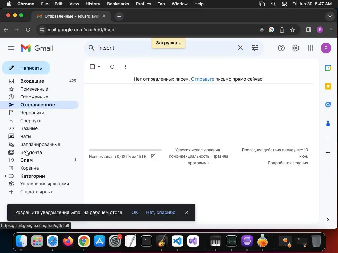The image size is (338, 253).
Task: Clear the search with the X icon
Action: pos(240,48)
